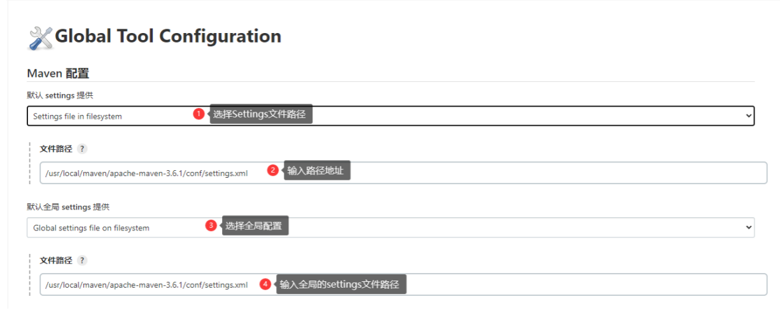Open the 'Settings file in filesystem' dropdown
Screen dimensions: 780x320
391,116
